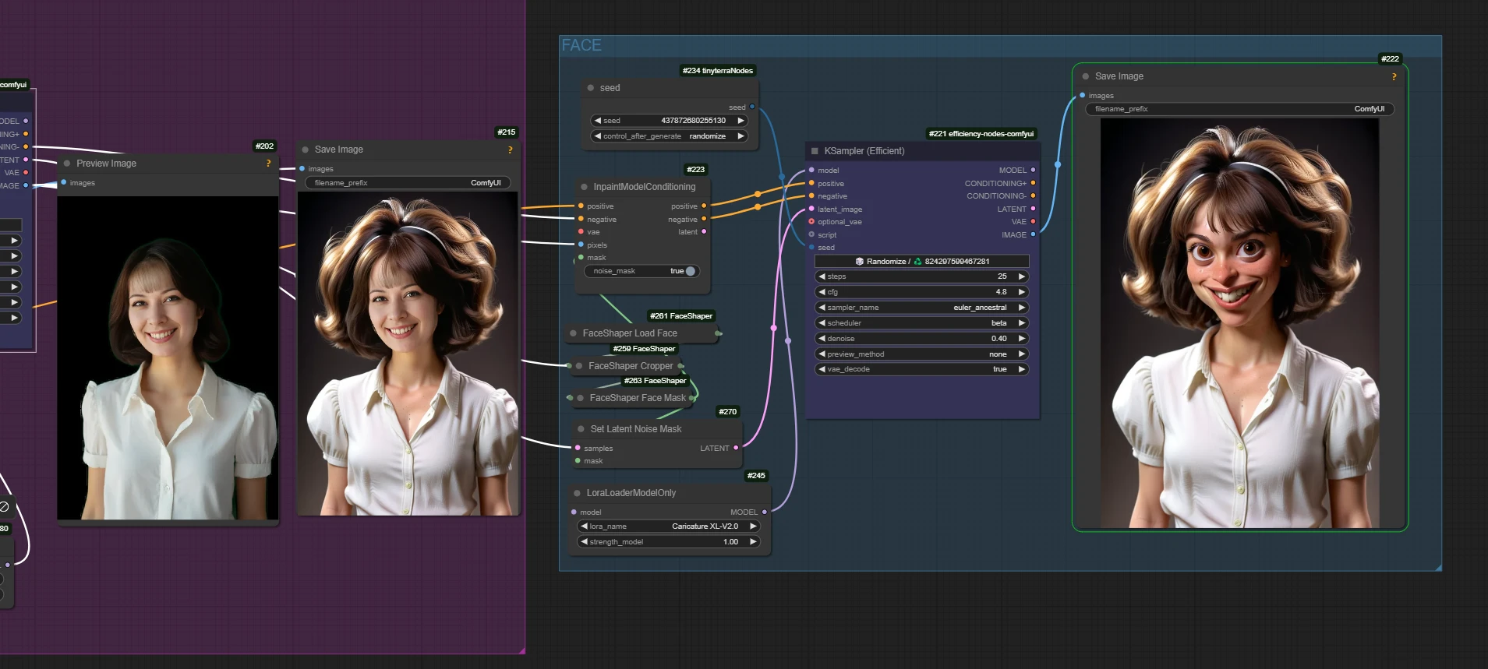Click the help icon on Save Image node #215
1488x669 pixels.
click(x=510, y=150)
